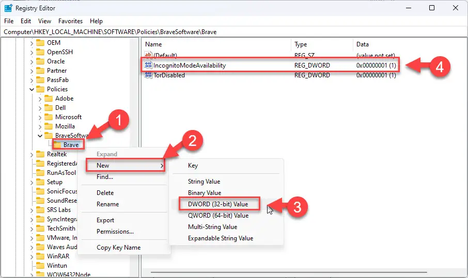This screenshot has width=468, height=278.
Task: Click the RunAsTool folder icon
Action: pos(40,172)
